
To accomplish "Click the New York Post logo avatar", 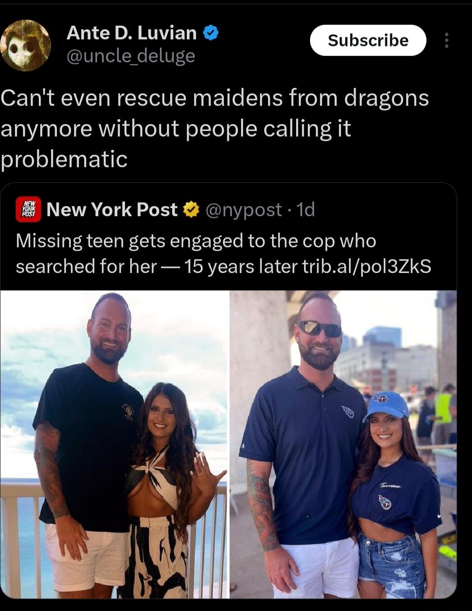I will 28,209.
